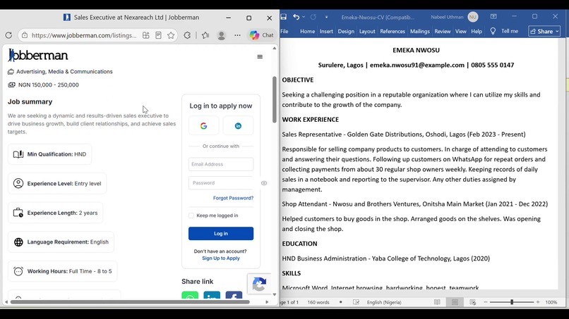The image size is (569, 319).
Task: Click Advertising, Media & Communications category text
Action: click(64, 72)
